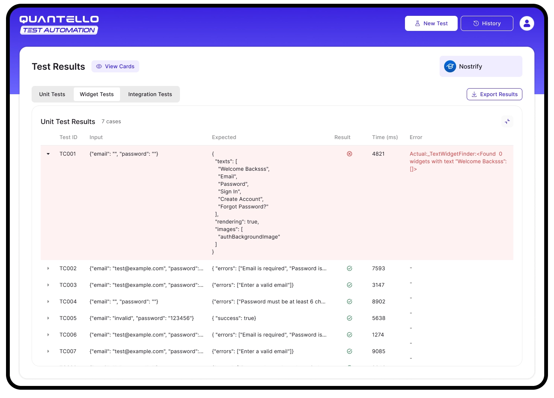Select the Widget Tests tab

point(97,94)
